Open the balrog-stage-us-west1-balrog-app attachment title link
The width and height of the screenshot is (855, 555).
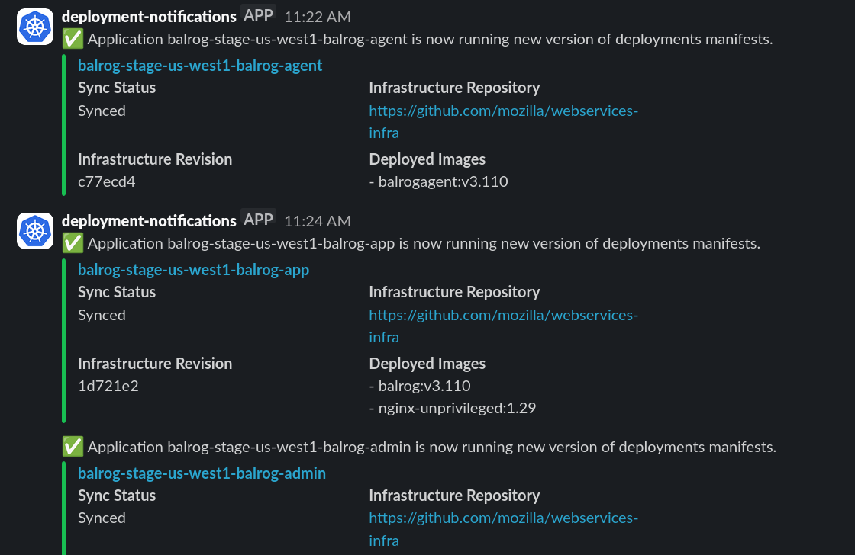(194, 270)
